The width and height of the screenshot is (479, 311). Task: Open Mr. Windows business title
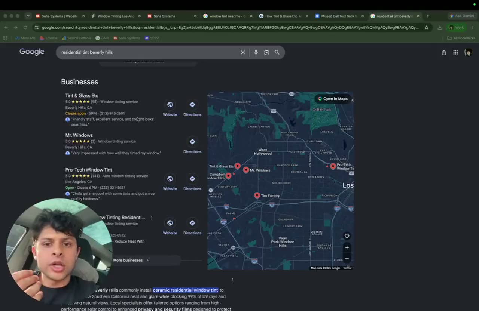[x=79, y=135]
